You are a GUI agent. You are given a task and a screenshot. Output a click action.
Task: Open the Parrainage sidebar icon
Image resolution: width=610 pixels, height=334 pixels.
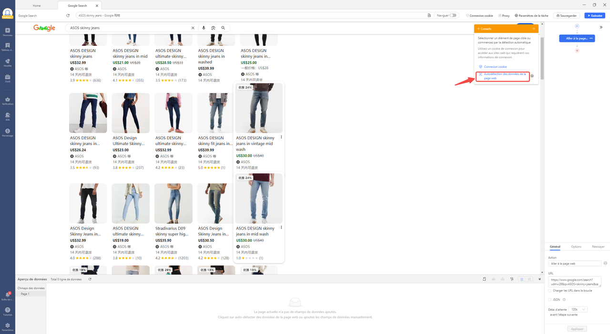(8, 131)
